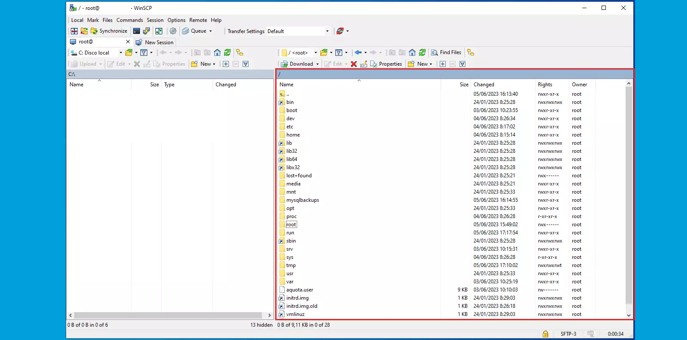Screen dimensions: 687x340
Task: Click red X delete icon in remote toolbar
Action: point(354,64)
